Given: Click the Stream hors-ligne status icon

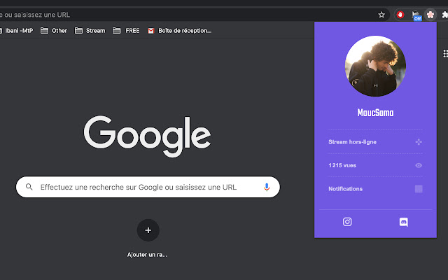Looking at the screenshot, I should click(x=419, y=141).
